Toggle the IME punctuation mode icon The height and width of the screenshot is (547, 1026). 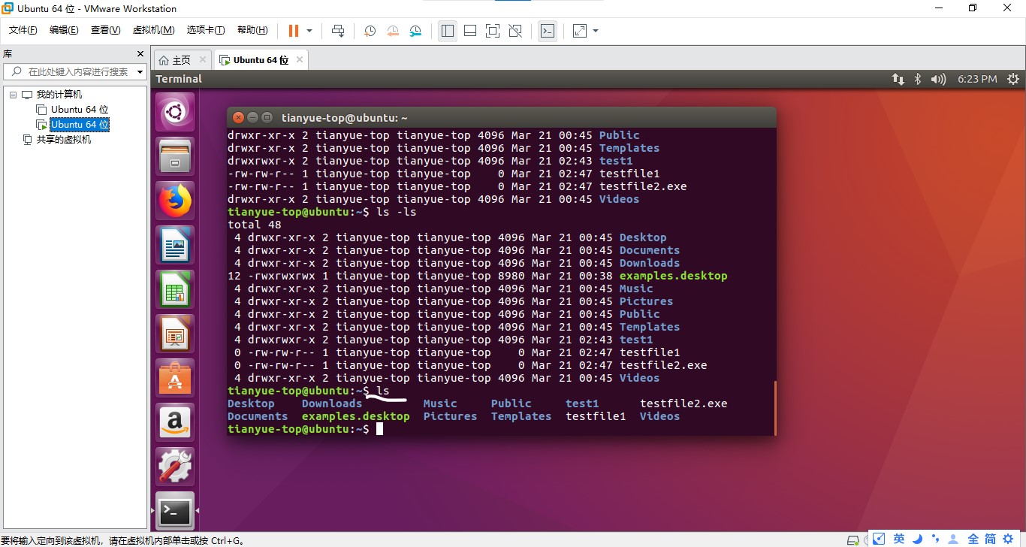[936, 539]
